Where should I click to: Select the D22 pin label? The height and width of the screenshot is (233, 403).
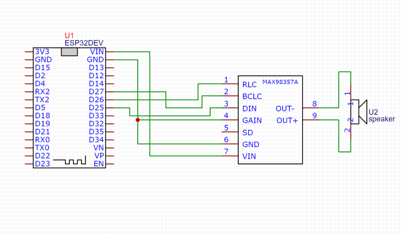[x=43, y=156]
